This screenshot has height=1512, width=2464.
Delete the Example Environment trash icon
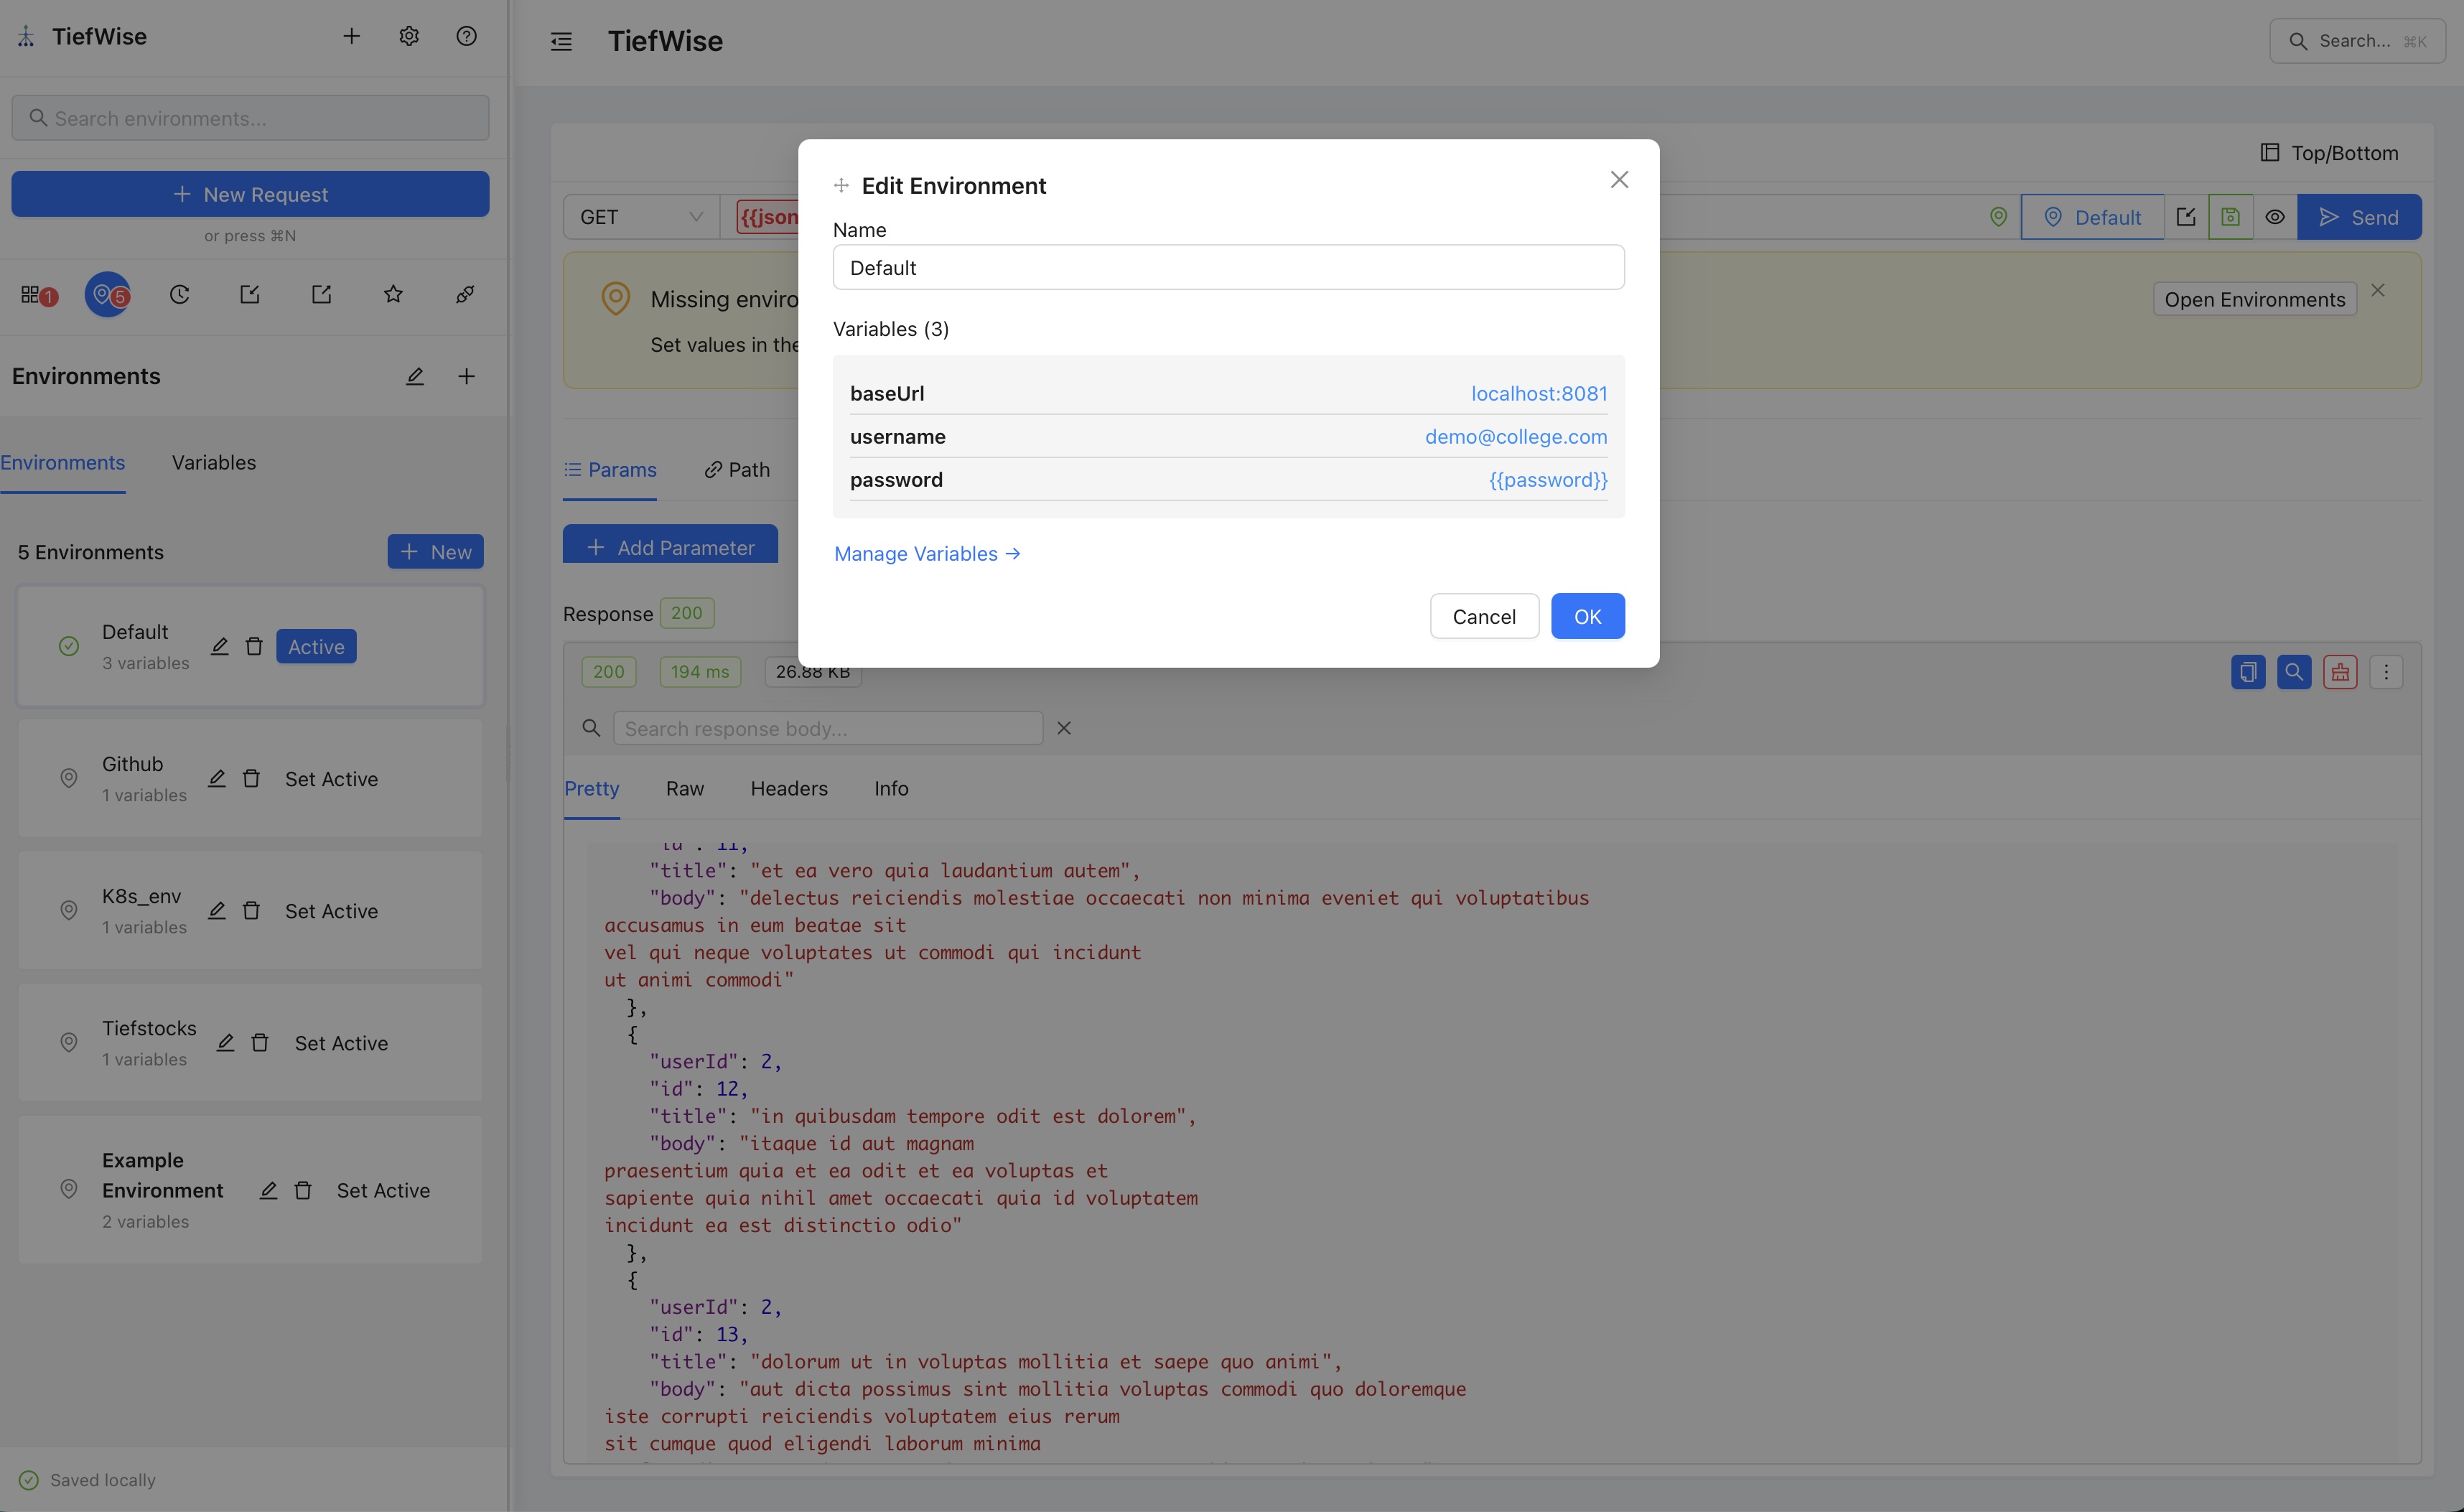coord(303,1191)
